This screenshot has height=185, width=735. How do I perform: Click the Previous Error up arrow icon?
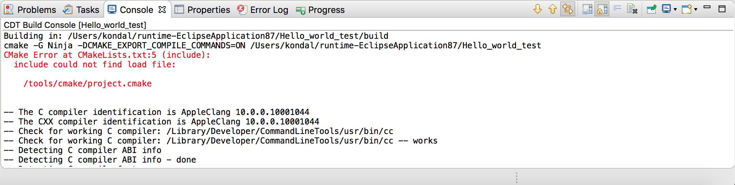(x=553, y=9)
